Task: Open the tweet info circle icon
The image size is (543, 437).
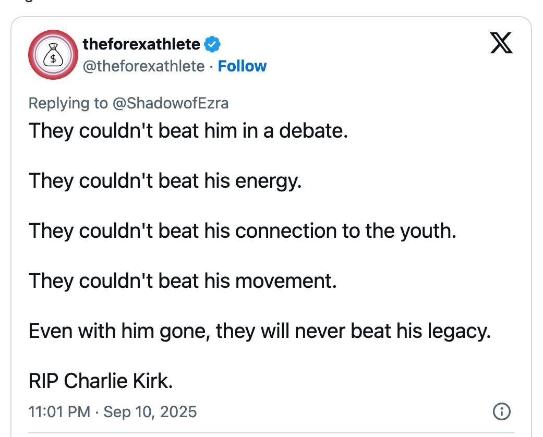Action: (501, 411)
